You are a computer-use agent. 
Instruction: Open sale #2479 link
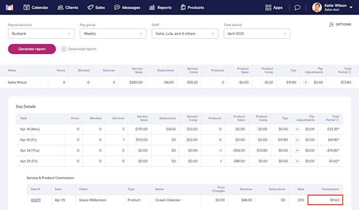36,200
